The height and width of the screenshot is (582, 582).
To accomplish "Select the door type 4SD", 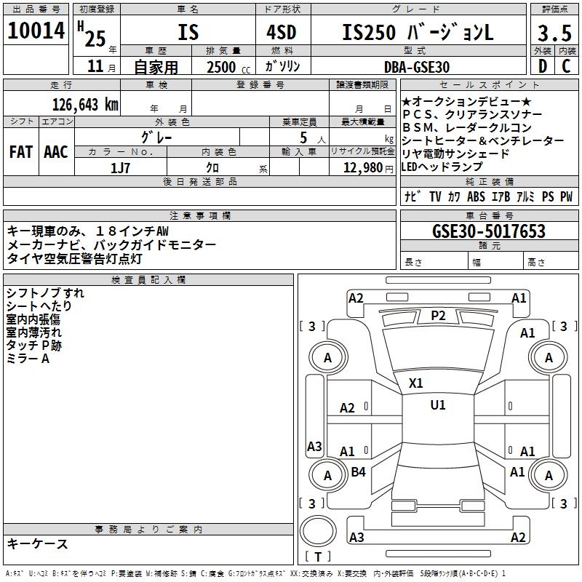I will (x=282, y=32).
